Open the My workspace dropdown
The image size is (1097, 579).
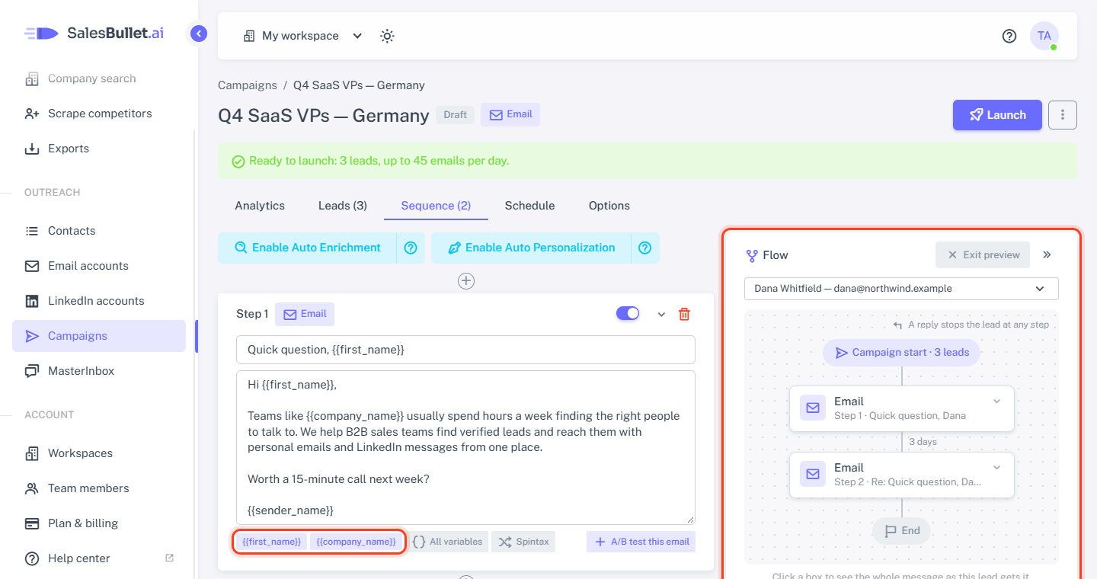coord(302,36)
